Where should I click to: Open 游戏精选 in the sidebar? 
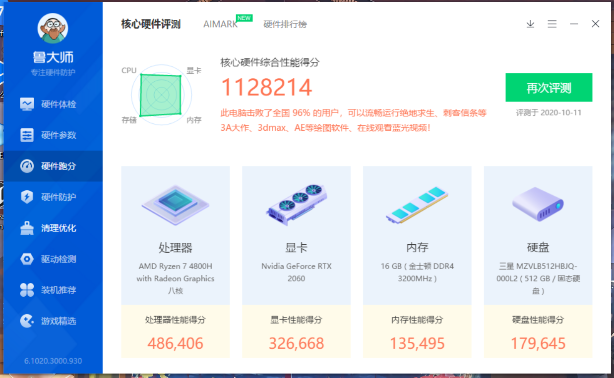[53, 321]
